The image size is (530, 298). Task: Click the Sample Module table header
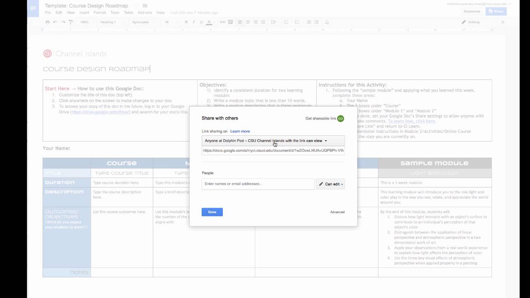coord(434,163)
